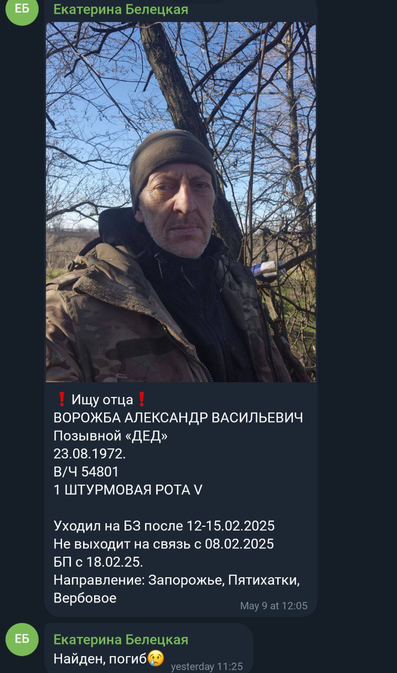Click the 'Уходил на БЗ после 12-15.02.2025' line

(164, 526)
